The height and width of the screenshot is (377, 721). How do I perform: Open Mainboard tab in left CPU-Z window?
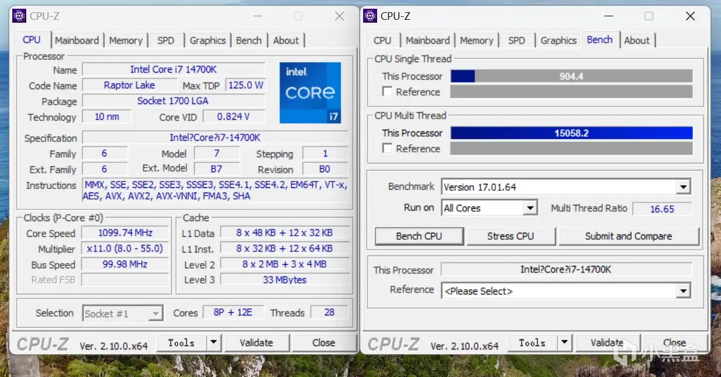77,40
